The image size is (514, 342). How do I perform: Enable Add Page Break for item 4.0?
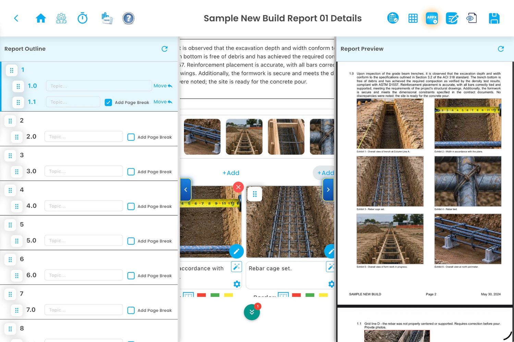coord(131,206)
